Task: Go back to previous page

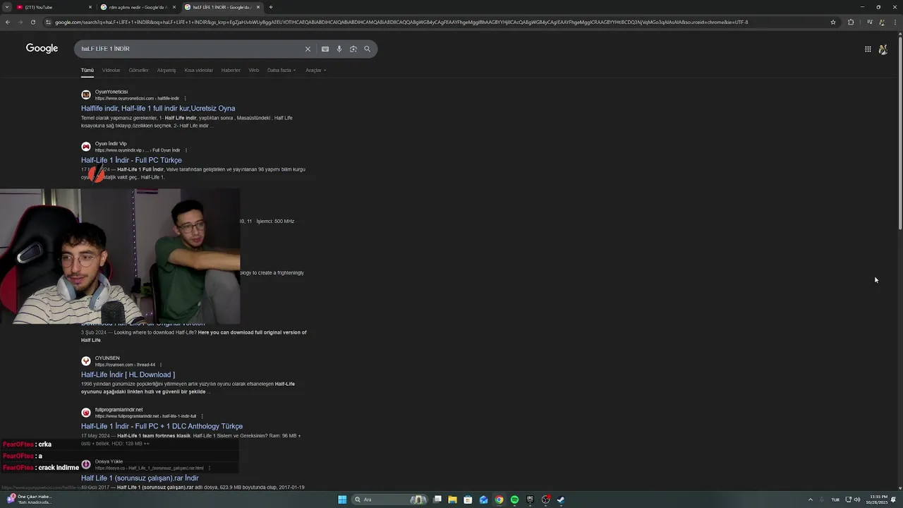Action: 8,22
